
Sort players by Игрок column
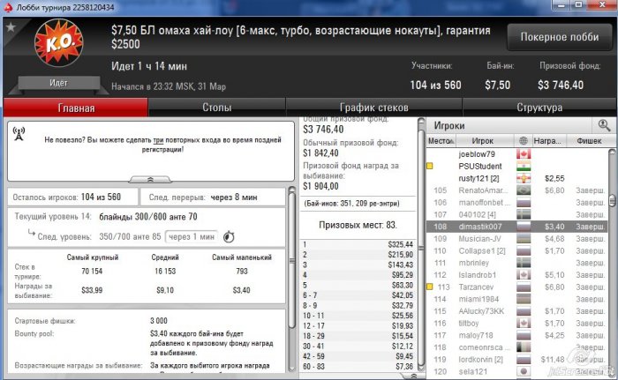click(483, 140)
